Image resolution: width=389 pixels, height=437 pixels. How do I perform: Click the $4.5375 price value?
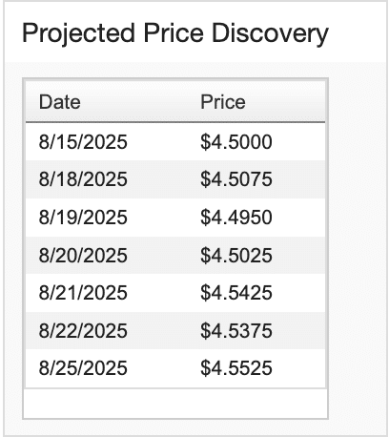[236, 330]
